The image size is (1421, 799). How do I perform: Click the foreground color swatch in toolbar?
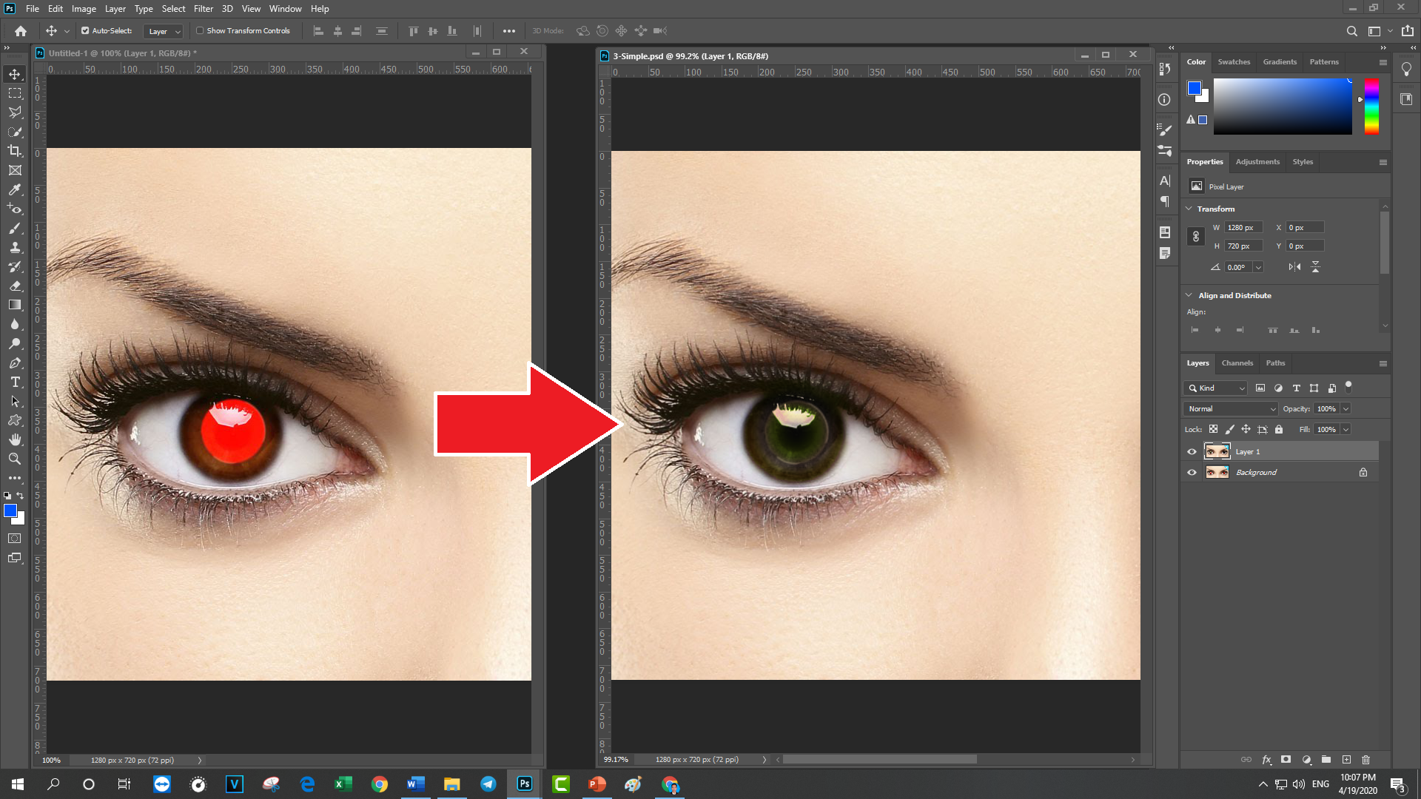(10, 510)
